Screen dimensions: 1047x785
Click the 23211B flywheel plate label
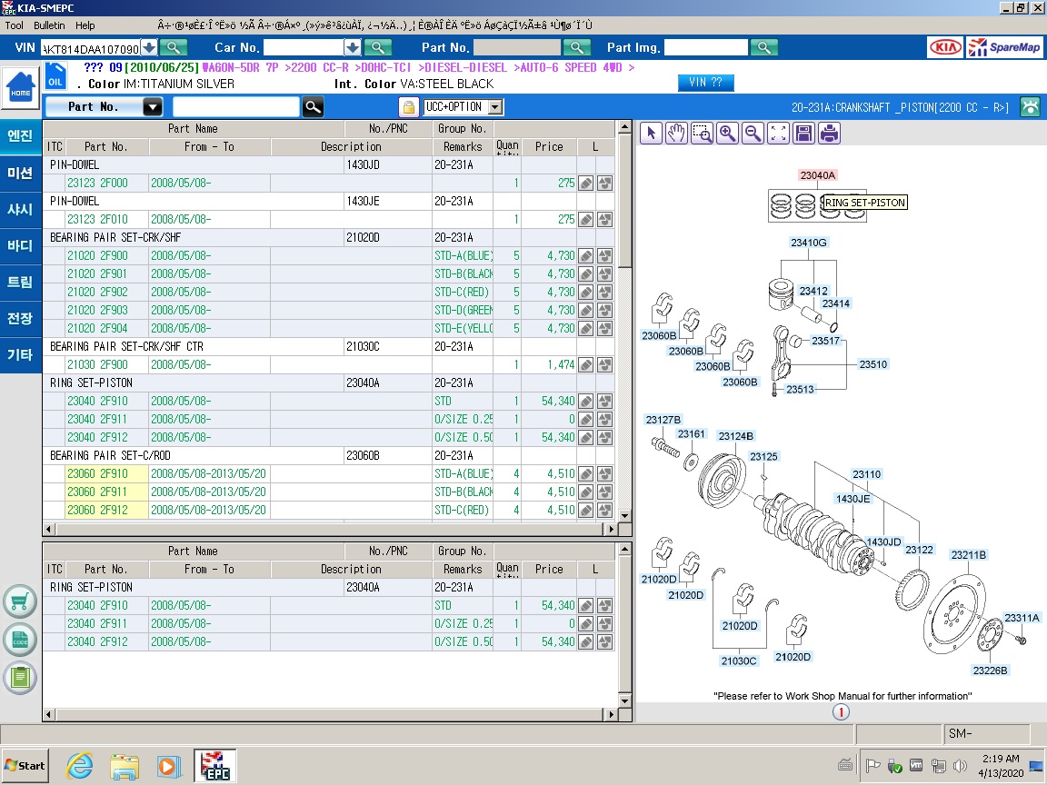(x=968, y=555)
